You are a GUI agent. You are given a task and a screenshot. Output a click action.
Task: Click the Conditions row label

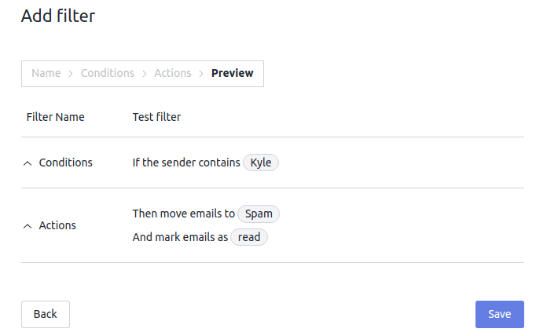[x=65, y=163]
